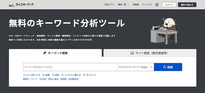The width and height of the screenshot is (205, 93).
Task: Click the ヒアルロン酸とは sample keyword link
Action: (73, 75)
